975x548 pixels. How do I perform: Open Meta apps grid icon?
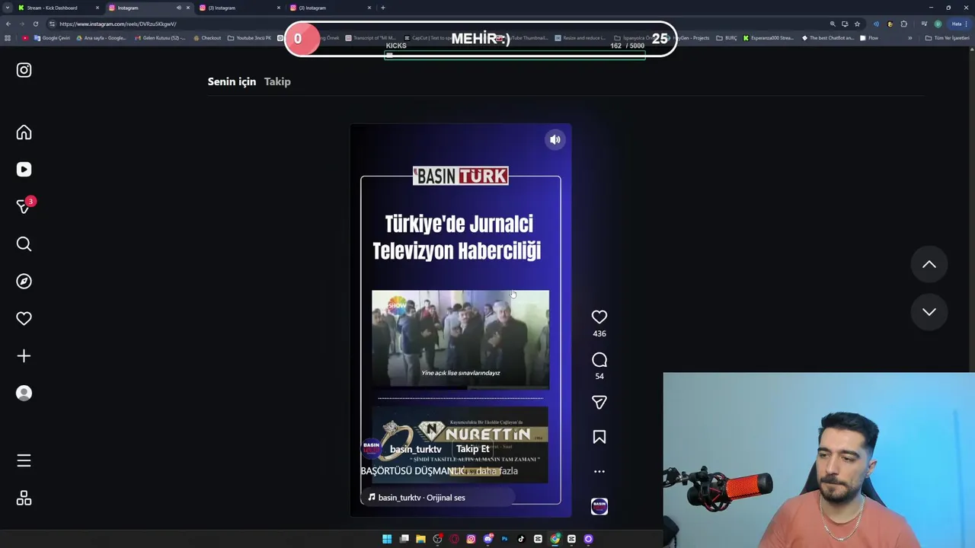click(24, 498)
